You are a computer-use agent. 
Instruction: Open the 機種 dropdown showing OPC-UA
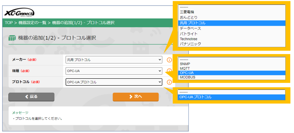(x=114, y=71)
